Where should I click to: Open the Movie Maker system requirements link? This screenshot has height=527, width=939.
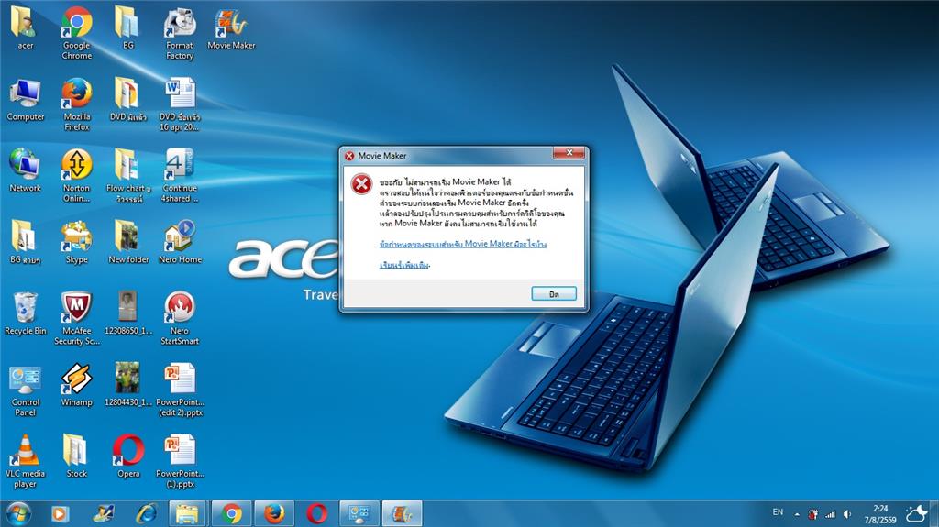coord(463,244)
